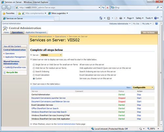Select the Custom server role option
This screenshot has width=164, height=132.
point(34,78)
